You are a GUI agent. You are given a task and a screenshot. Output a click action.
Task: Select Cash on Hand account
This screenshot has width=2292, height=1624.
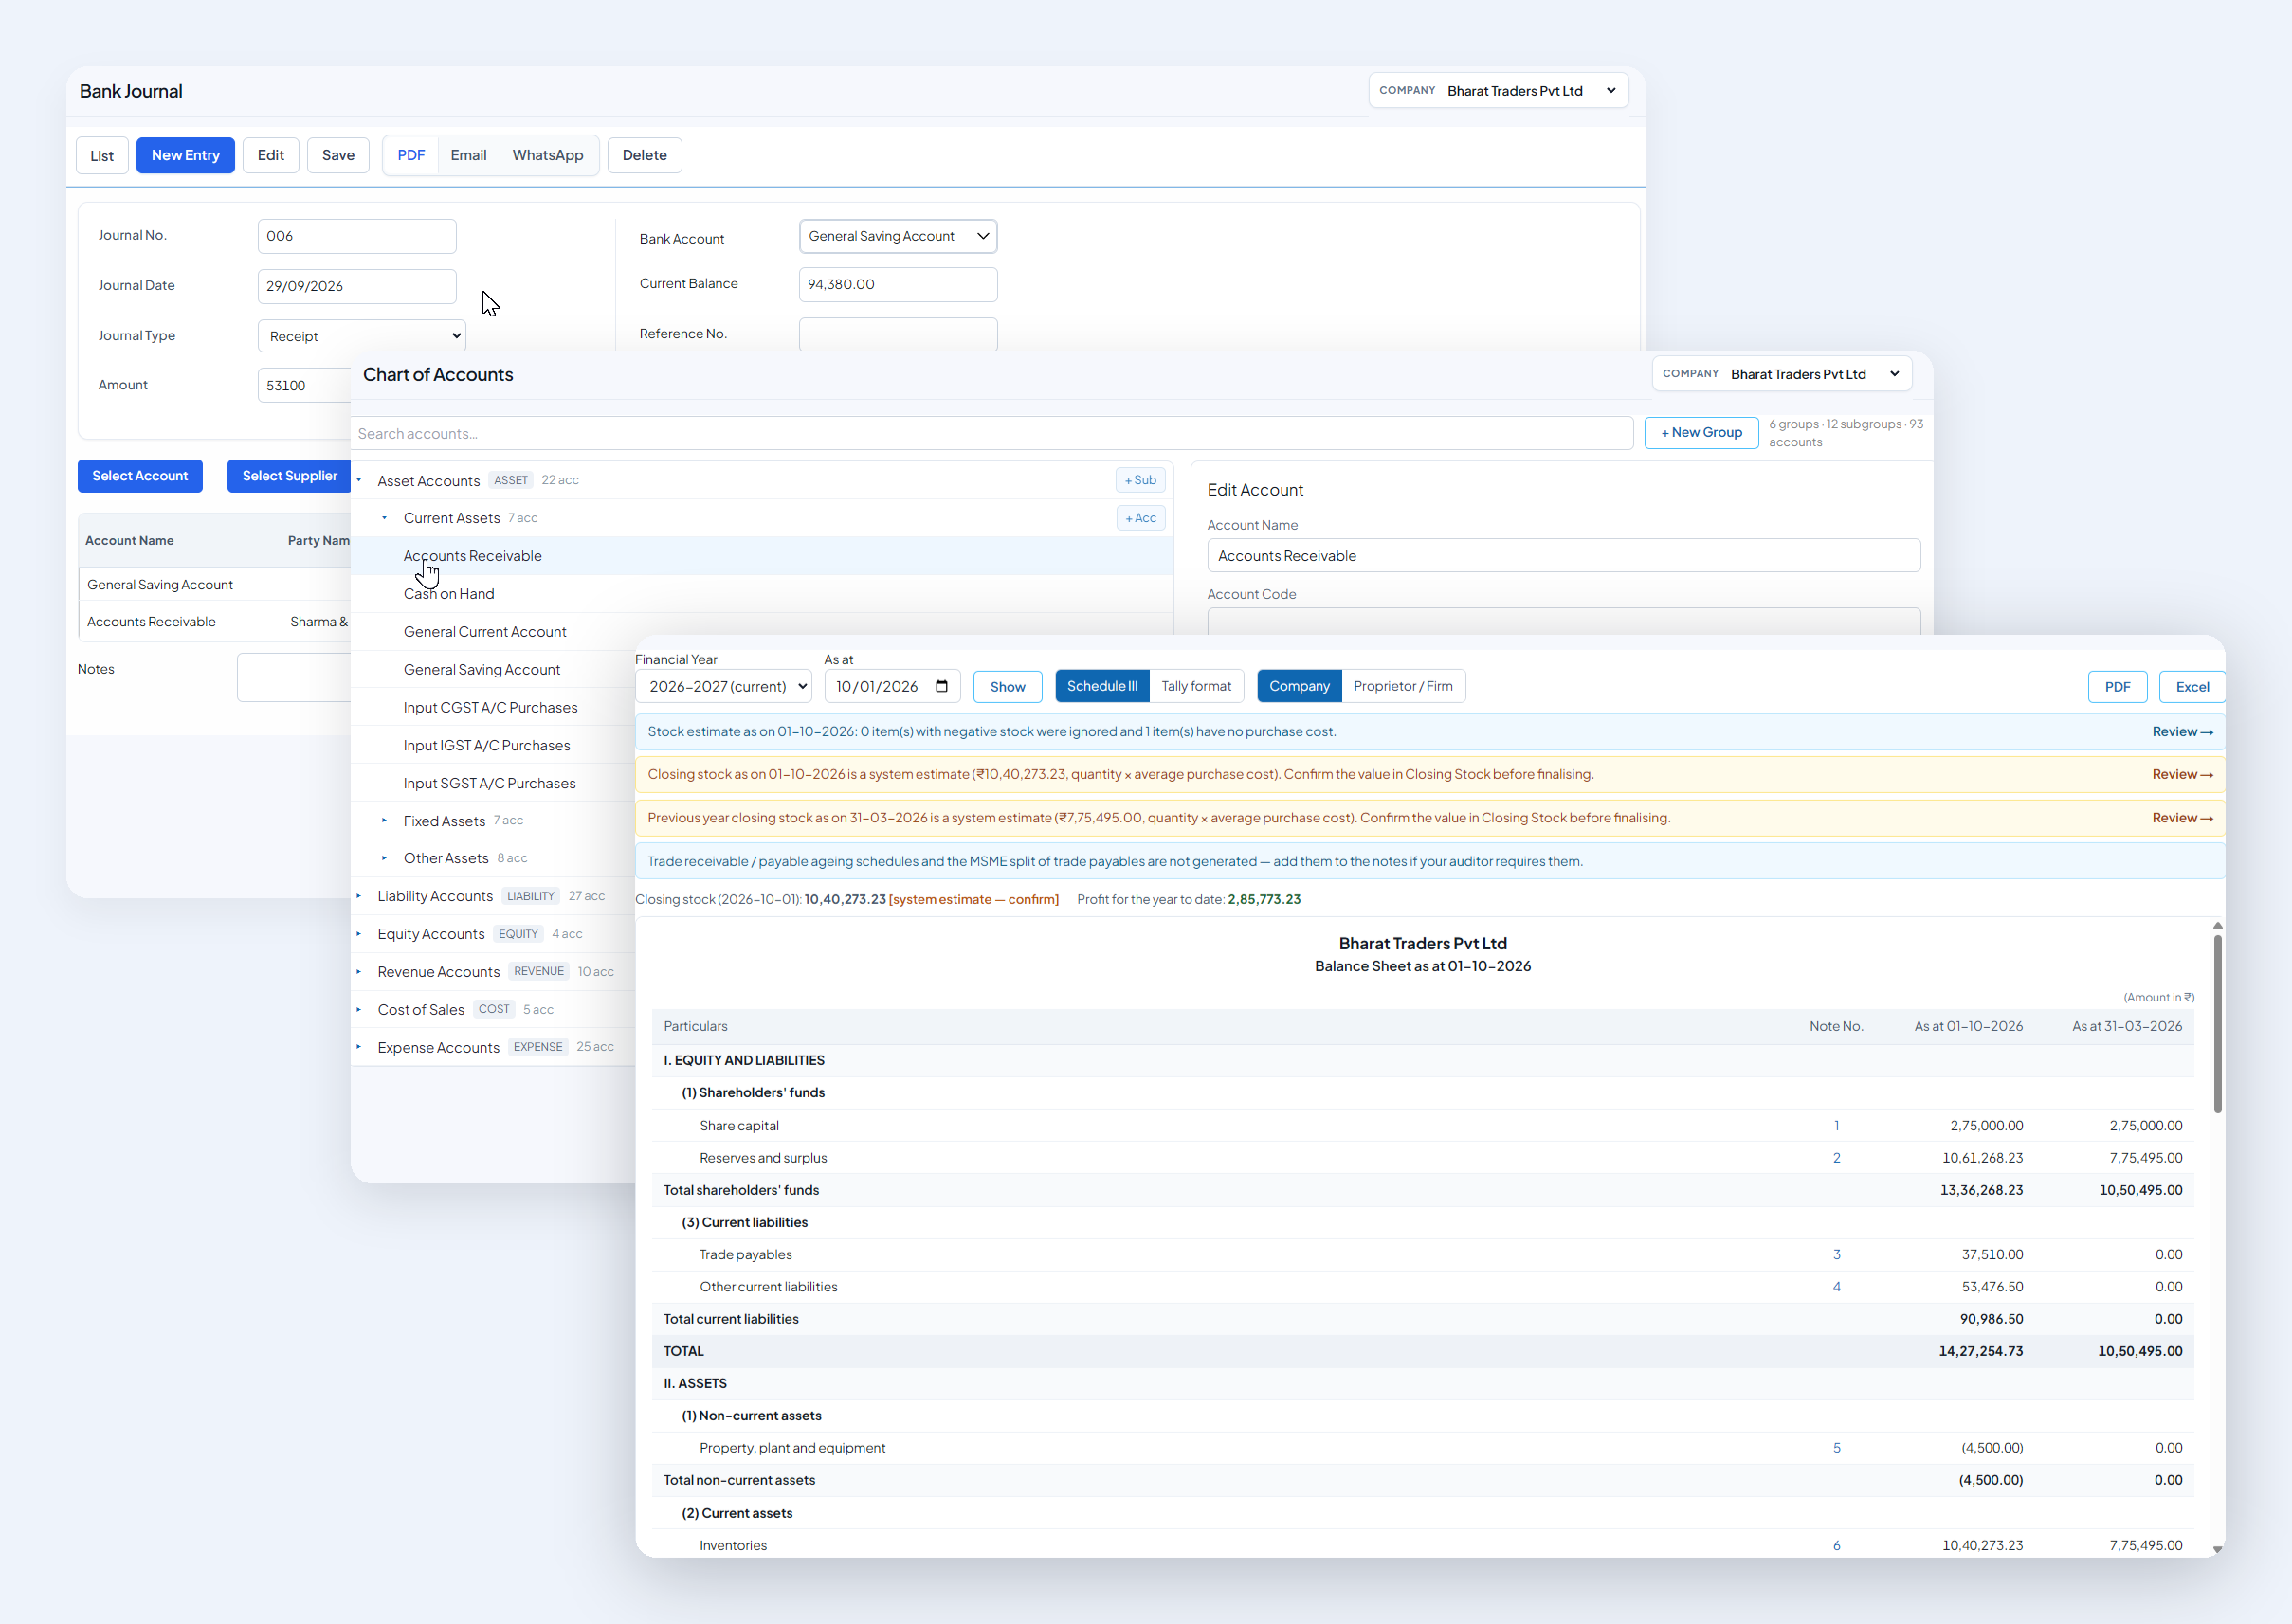click(x=448, y=594)
